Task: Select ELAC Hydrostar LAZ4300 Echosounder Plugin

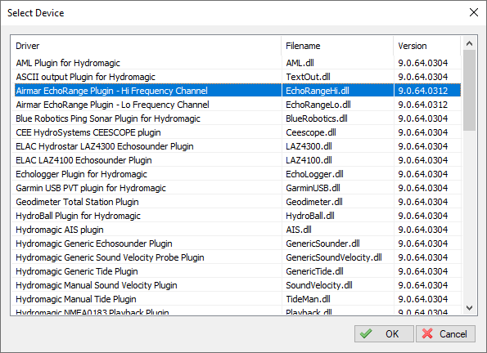Action: (237, 146)
